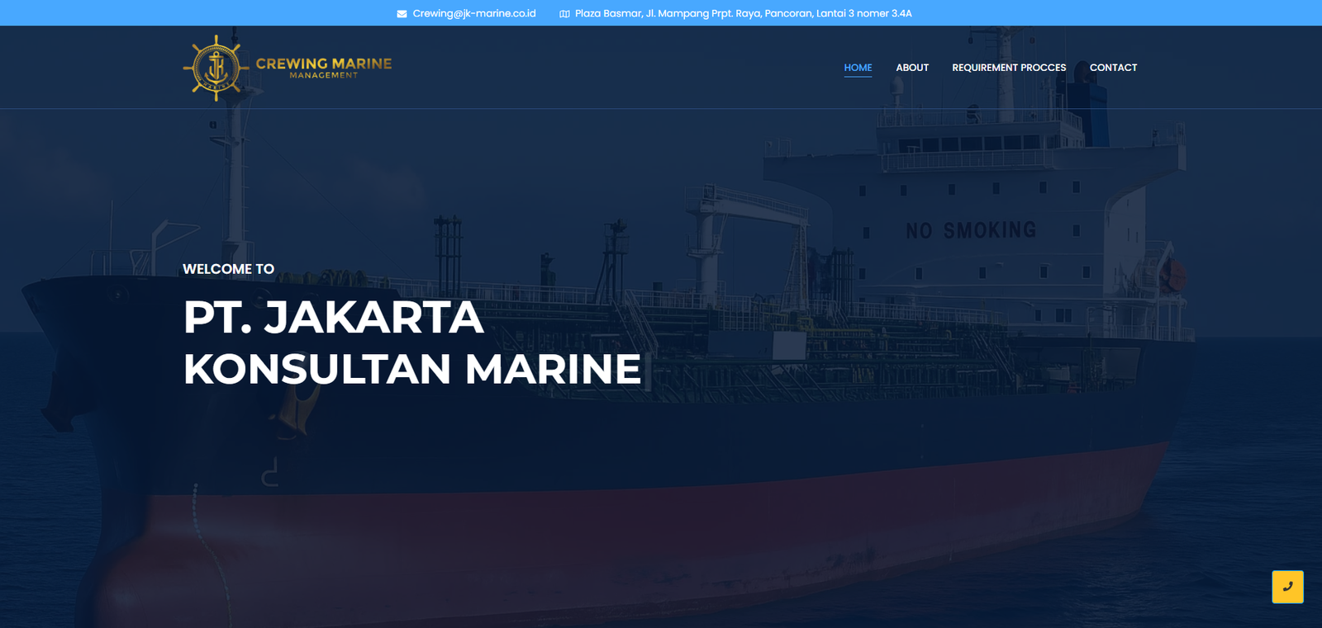Click the golden ship wheel logo emblem
The height and width of the screenshot is (628, 1322).
pos(216,68)
